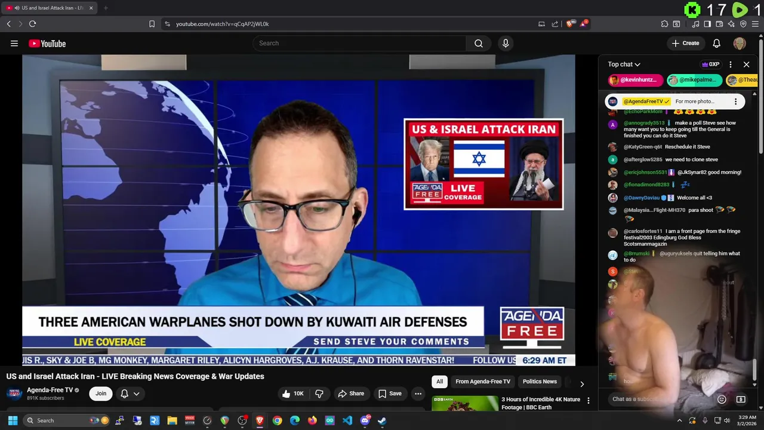Open Windows Start menu
This screenshot has width=764, height=430.
coord(13,420)
